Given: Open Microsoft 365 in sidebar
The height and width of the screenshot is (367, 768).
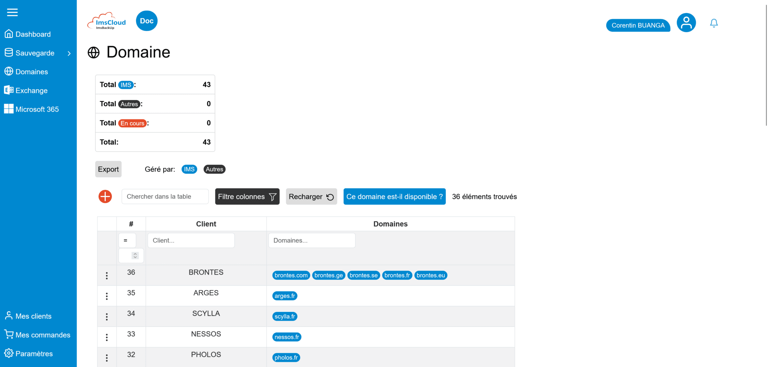Looking at the screenshot, I should (37, 109).
